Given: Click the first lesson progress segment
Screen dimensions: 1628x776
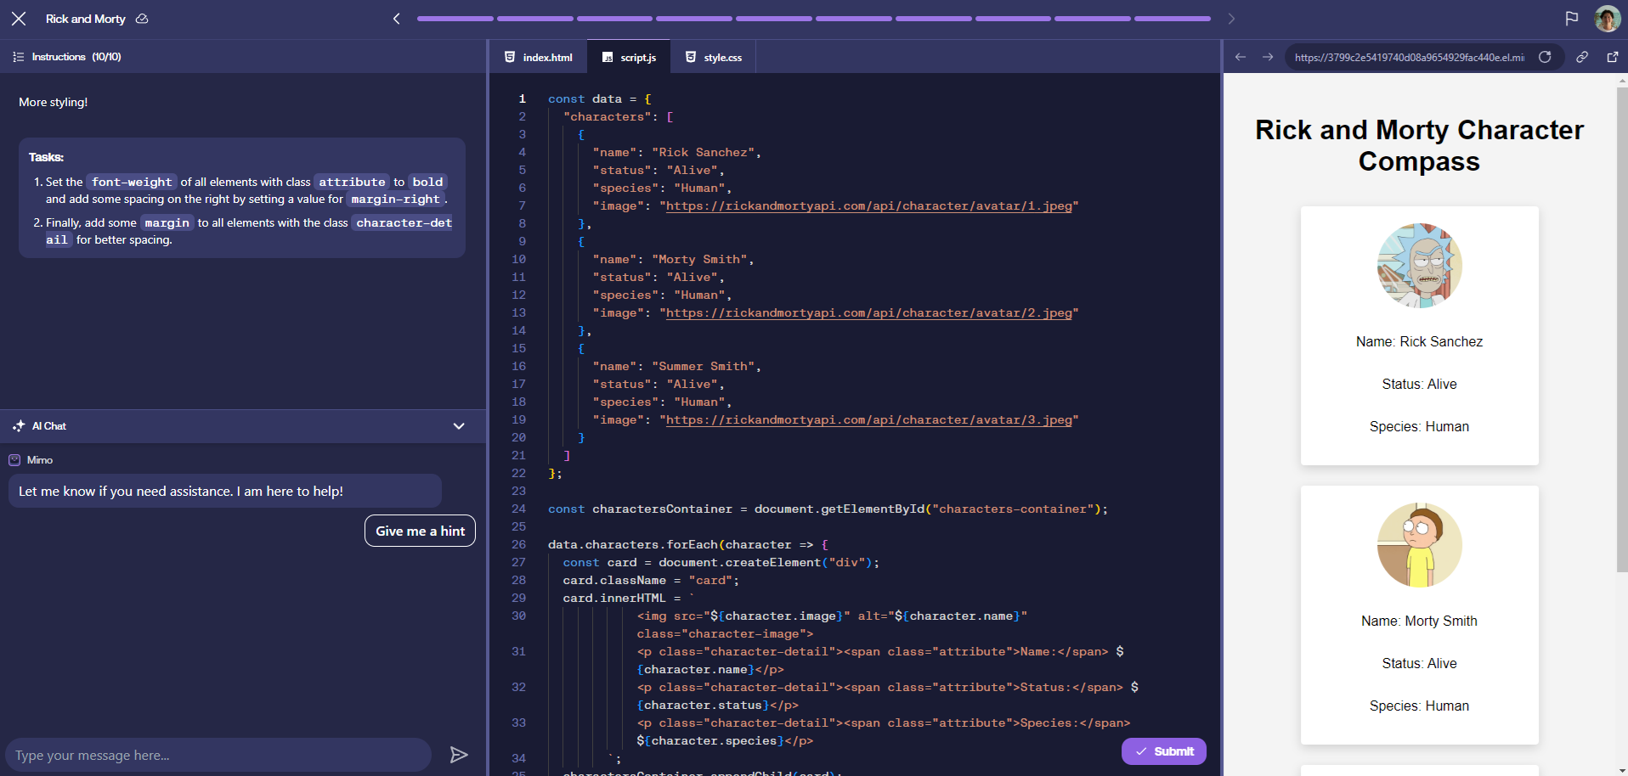Looking at the screenshot, I should [x=455, y=19].
